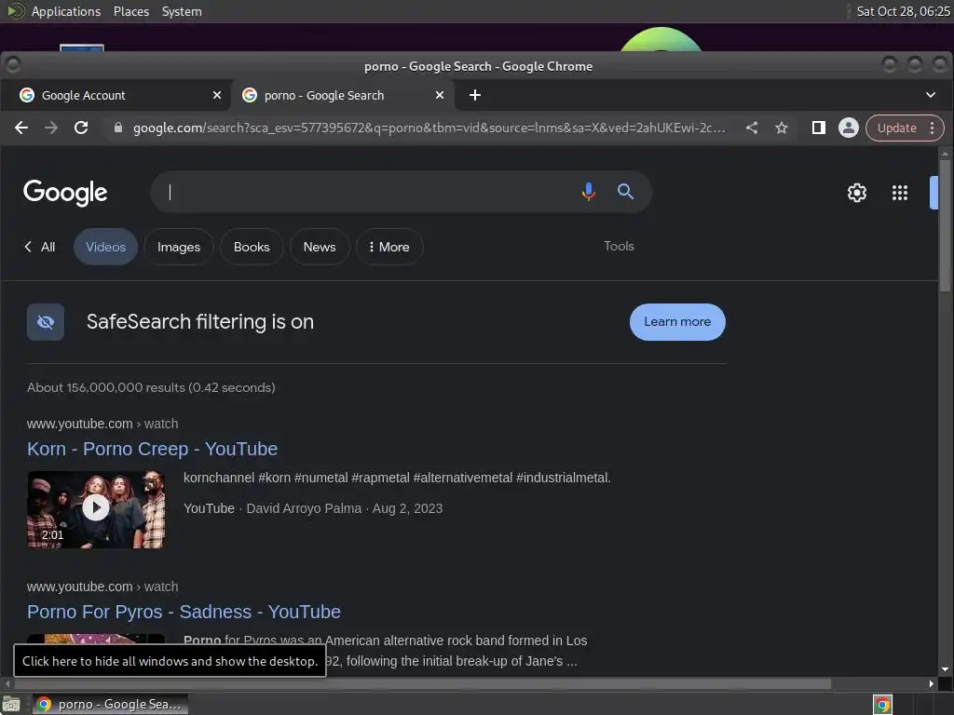This screenshot has width=954, height=715.
Task: Open the Applications menu
Action: (66, 11)
